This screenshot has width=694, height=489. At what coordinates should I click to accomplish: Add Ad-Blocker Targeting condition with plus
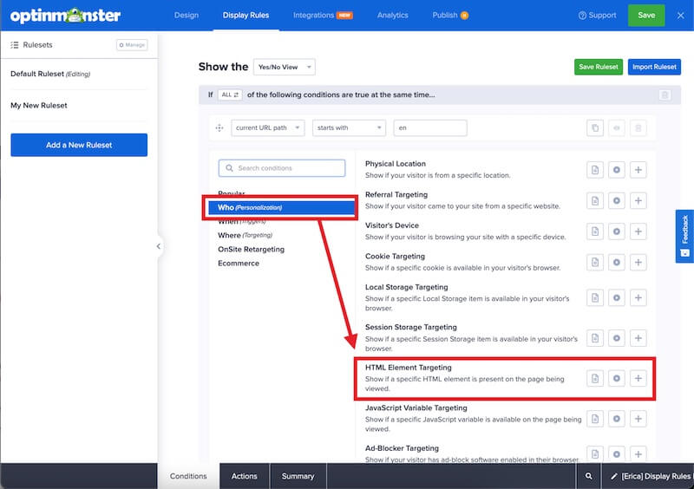coord(638,454)
